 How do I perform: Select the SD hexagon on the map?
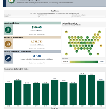point(77,40)
